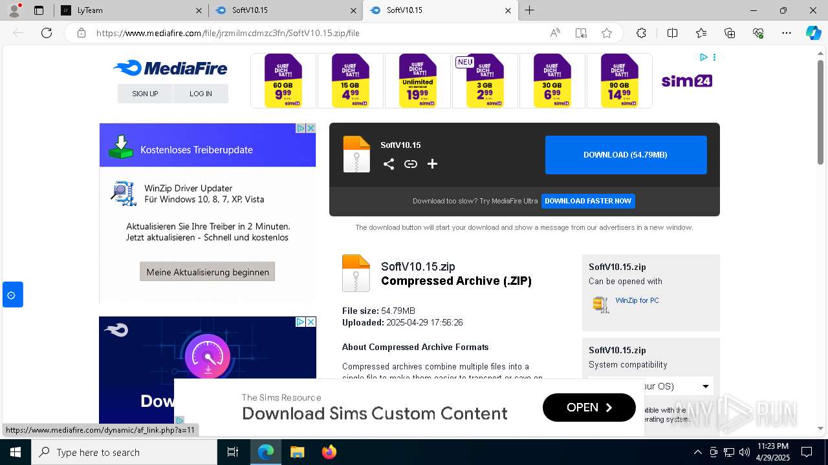Open File Explorer from the taskbar
This screenshot has height=465, width=828.
pyautogui.click(x=297, y=452)
